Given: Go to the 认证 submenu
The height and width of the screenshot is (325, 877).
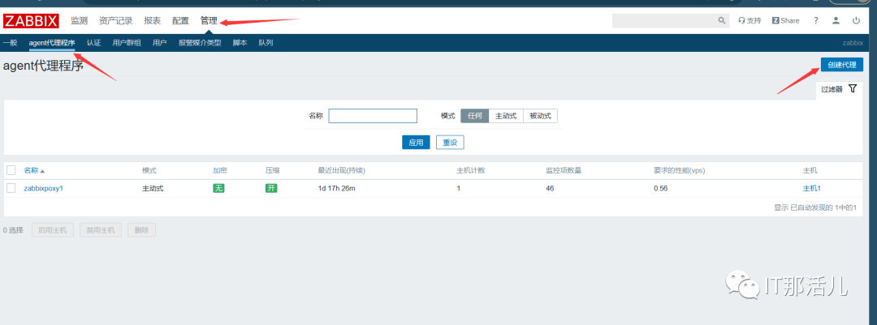Looking at the screenshot, I should (x=94, y=42).
